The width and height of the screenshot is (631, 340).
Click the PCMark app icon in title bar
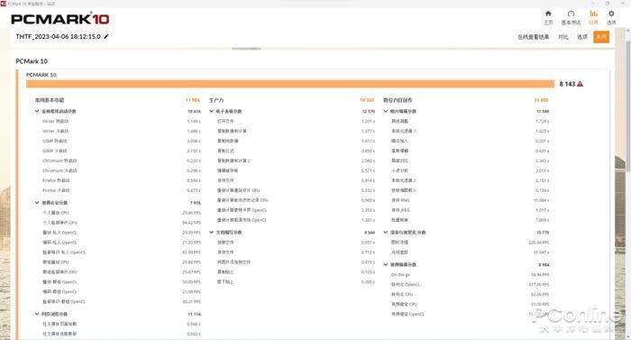coord(4,4)
